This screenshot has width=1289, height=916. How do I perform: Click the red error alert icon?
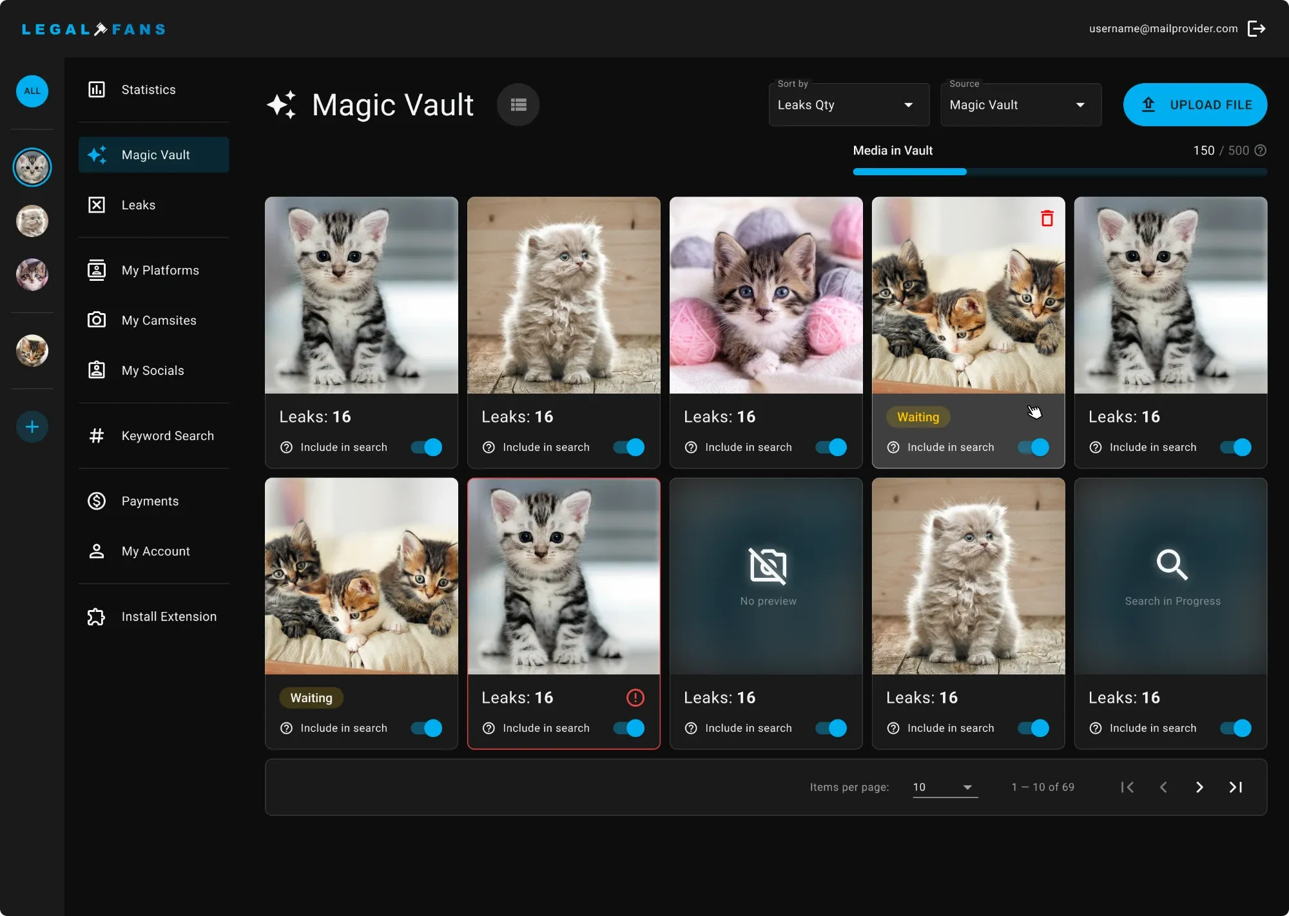pyautogui.click(x=635, y=697)
